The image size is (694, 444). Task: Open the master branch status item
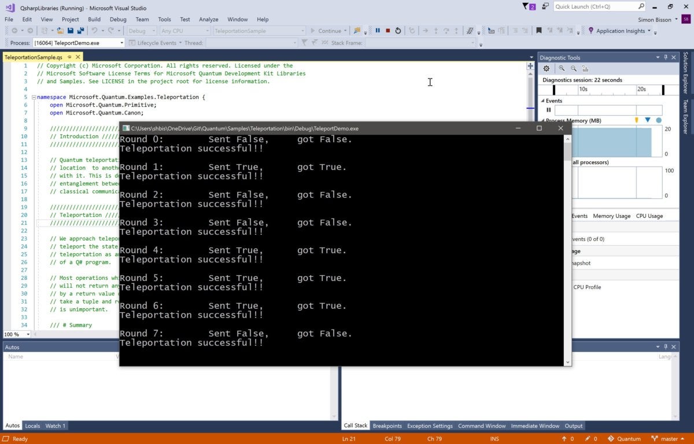pos(668,439)
